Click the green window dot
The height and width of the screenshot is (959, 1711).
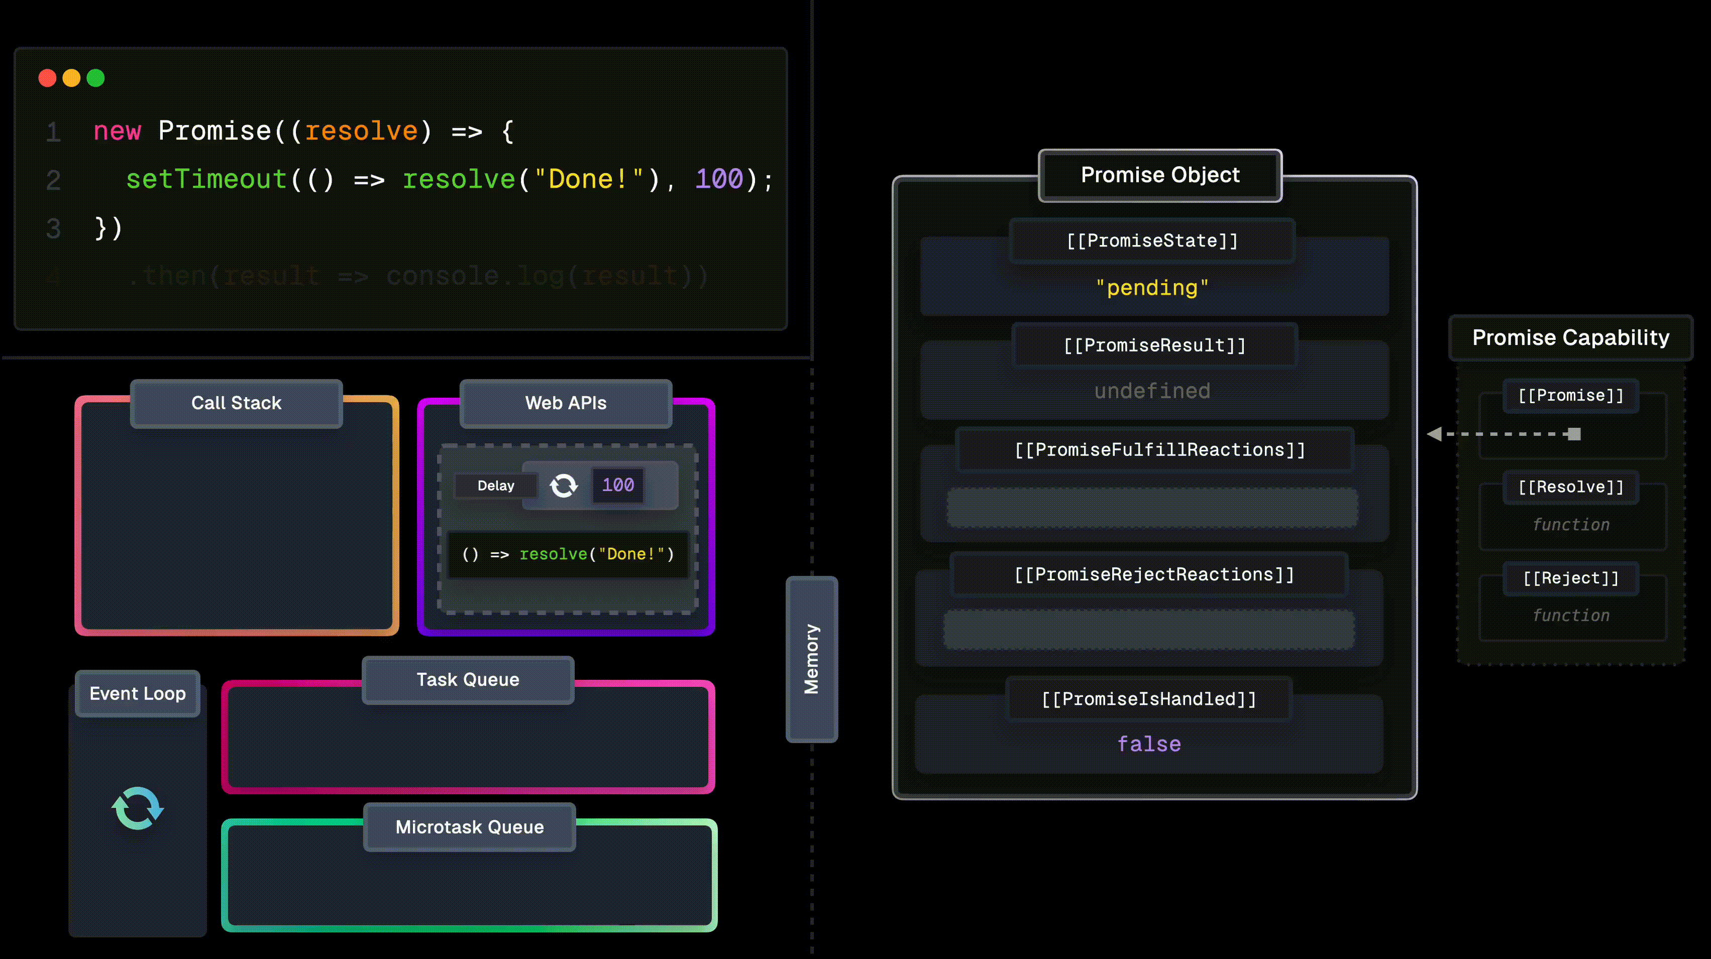point(95,78)
